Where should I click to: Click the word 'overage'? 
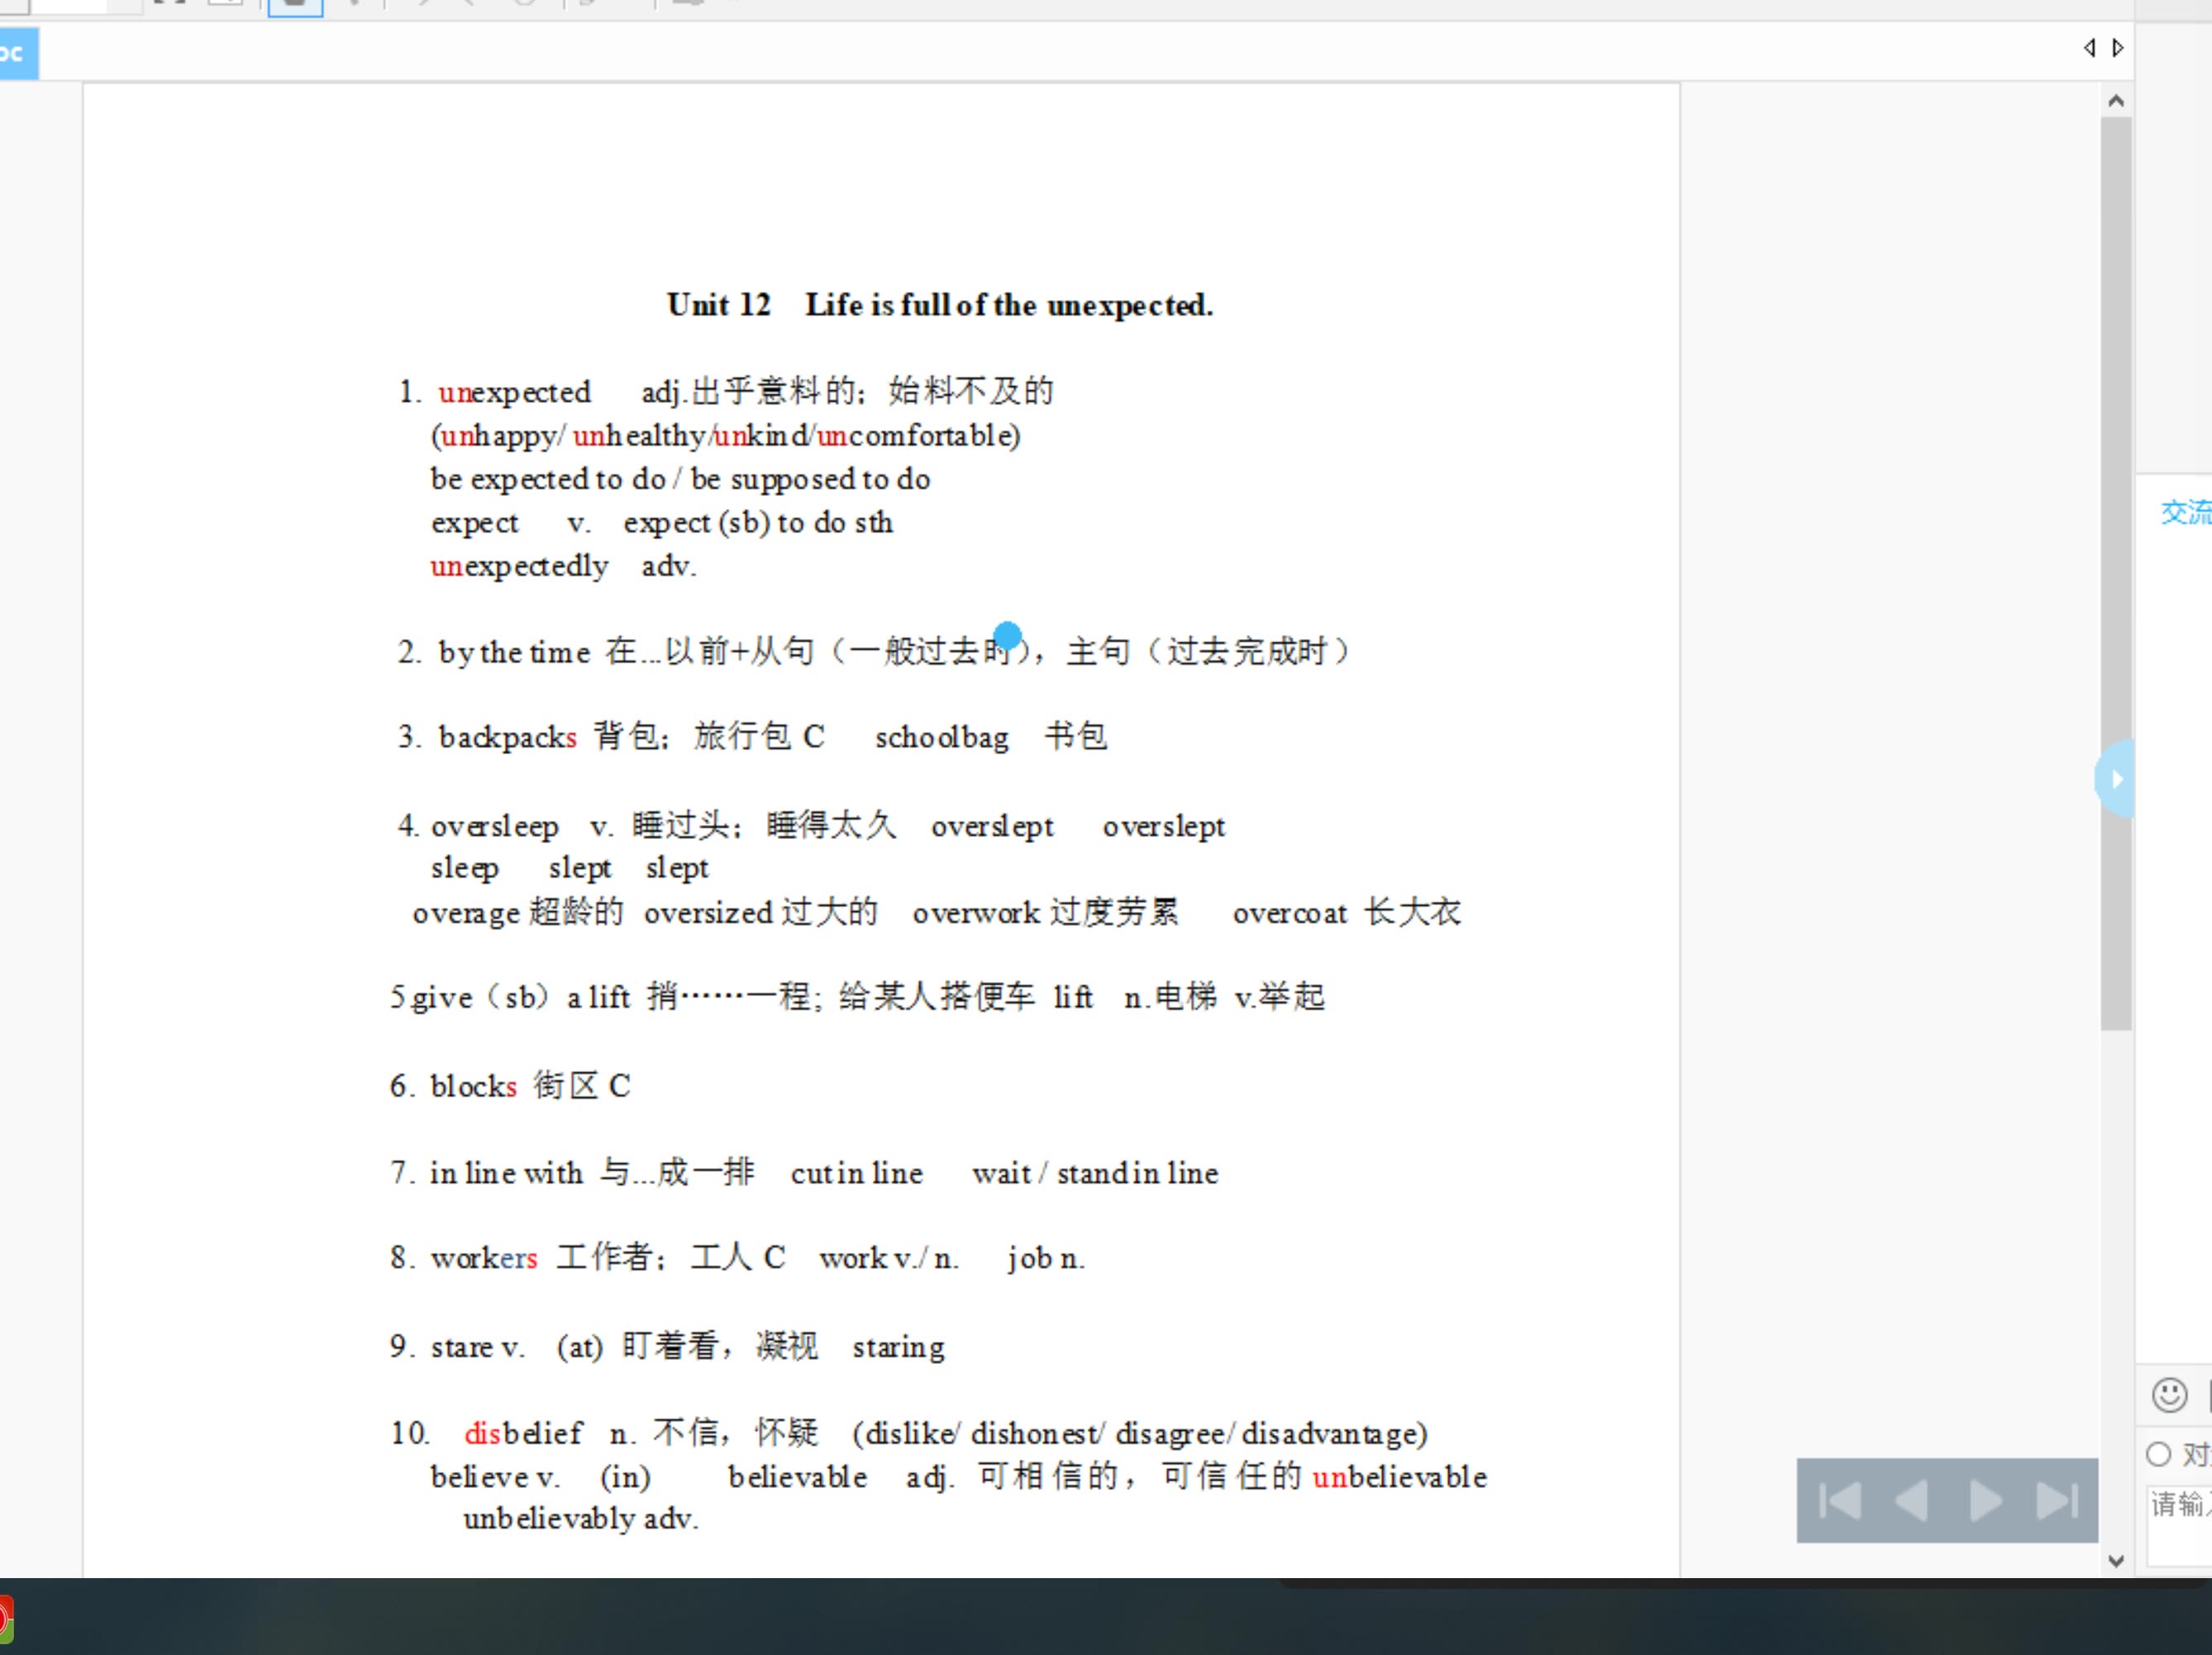tap(466, 913)
